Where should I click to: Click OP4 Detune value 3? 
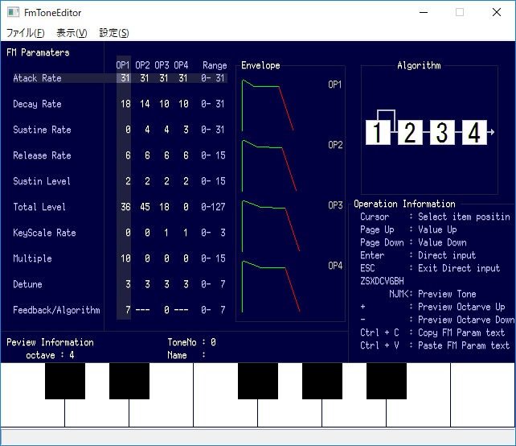pos(186,284)
